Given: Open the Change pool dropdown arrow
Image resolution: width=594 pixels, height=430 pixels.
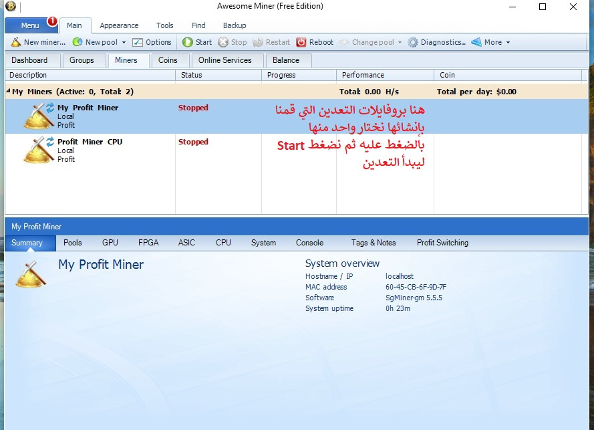Looking at the screenshot, I should (x=400, y=43).
